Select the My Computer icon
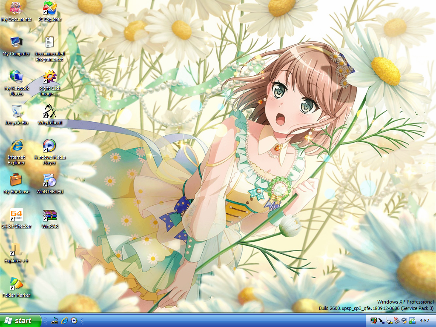 coord(17,46)
